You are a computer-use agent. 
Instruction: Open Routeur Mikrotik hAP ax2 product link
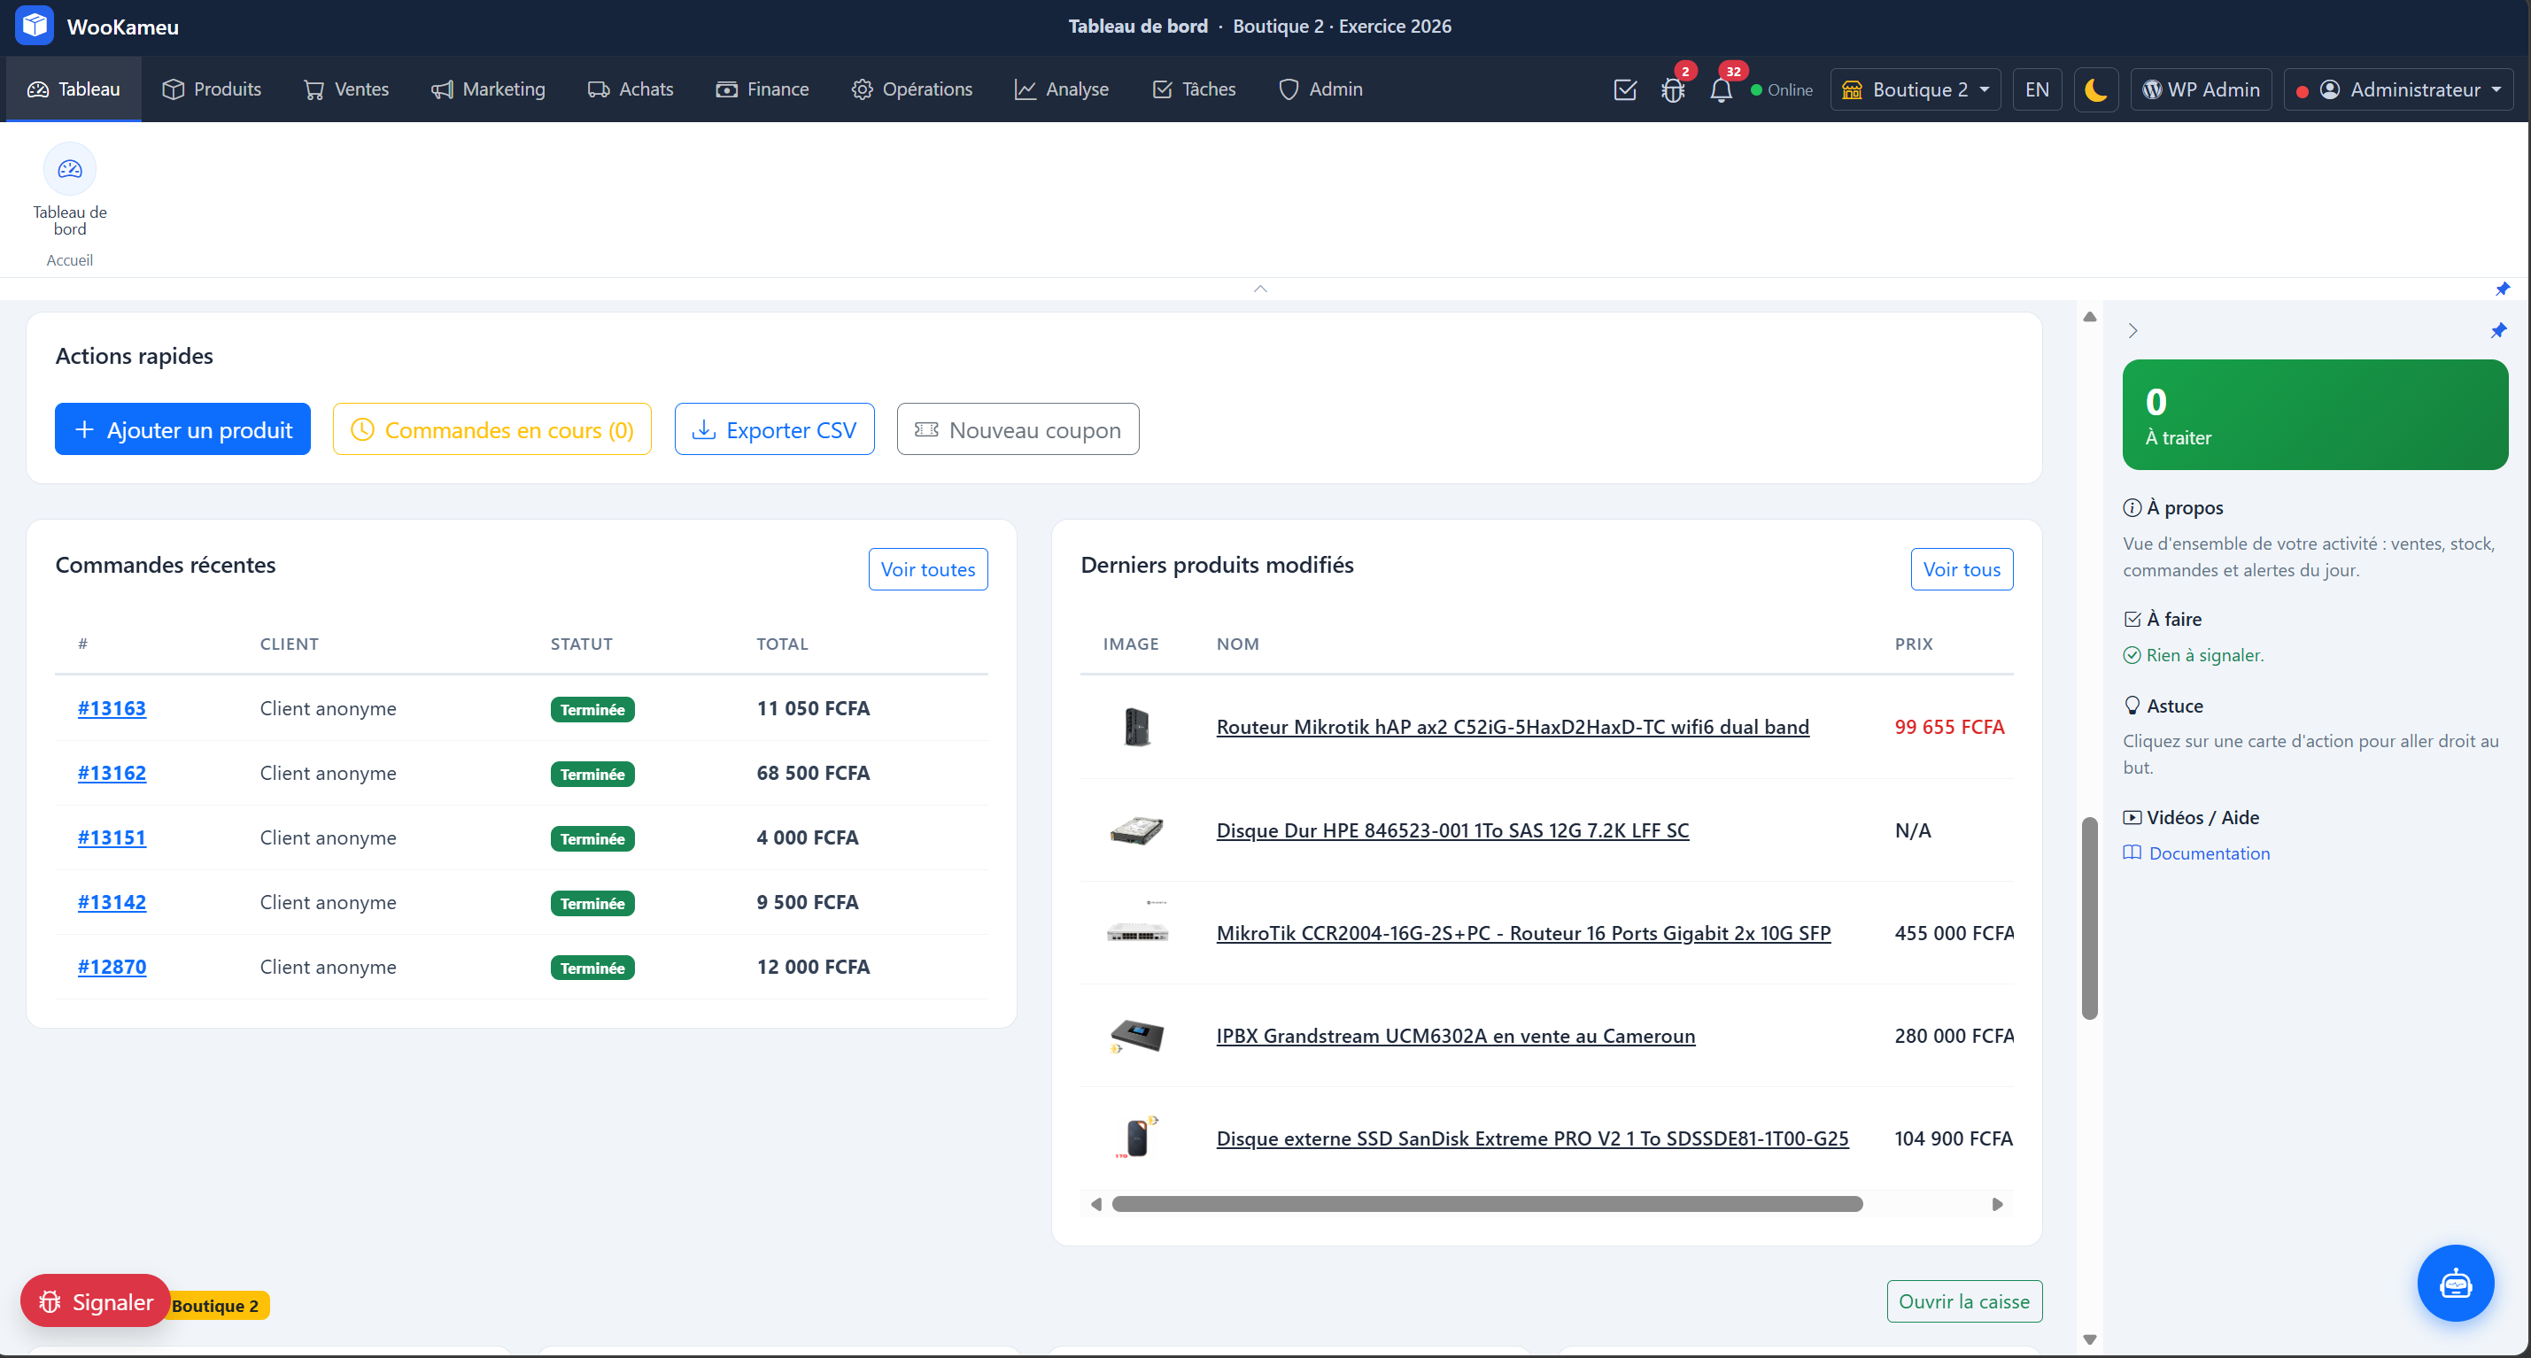pyautogui.click(x=1512, y=727)
